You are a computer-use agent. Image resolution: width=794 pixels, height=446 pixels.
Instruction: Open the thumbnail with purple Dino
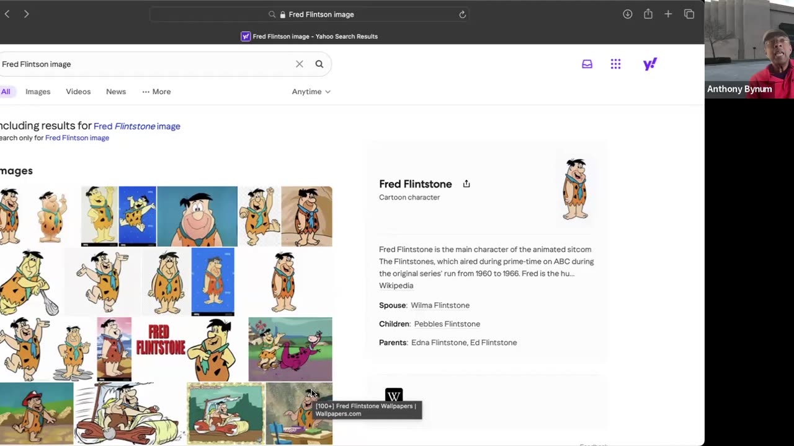point(290,349)
